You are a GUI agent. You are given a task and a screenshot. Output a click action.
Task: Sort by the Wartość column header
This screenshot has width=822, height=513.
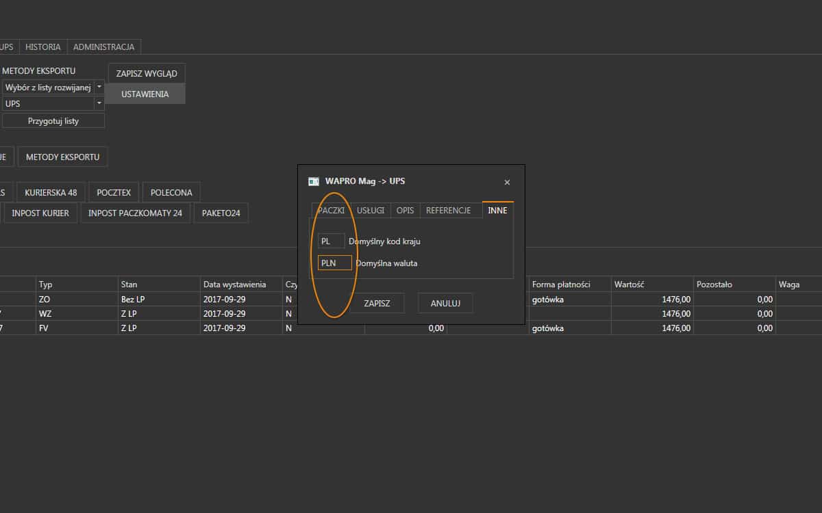(652, 284)
